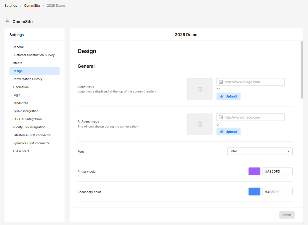Click the Save button
308x225 pixels.
pyautogui.click(x=287, y=215)
